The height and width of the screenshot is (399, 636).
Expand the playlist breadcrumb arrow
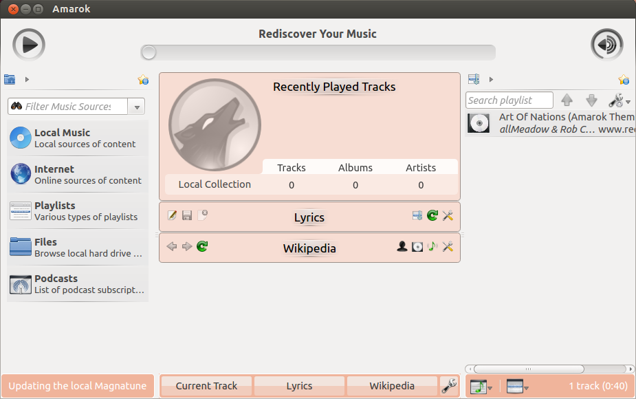[x=491, y=80]
